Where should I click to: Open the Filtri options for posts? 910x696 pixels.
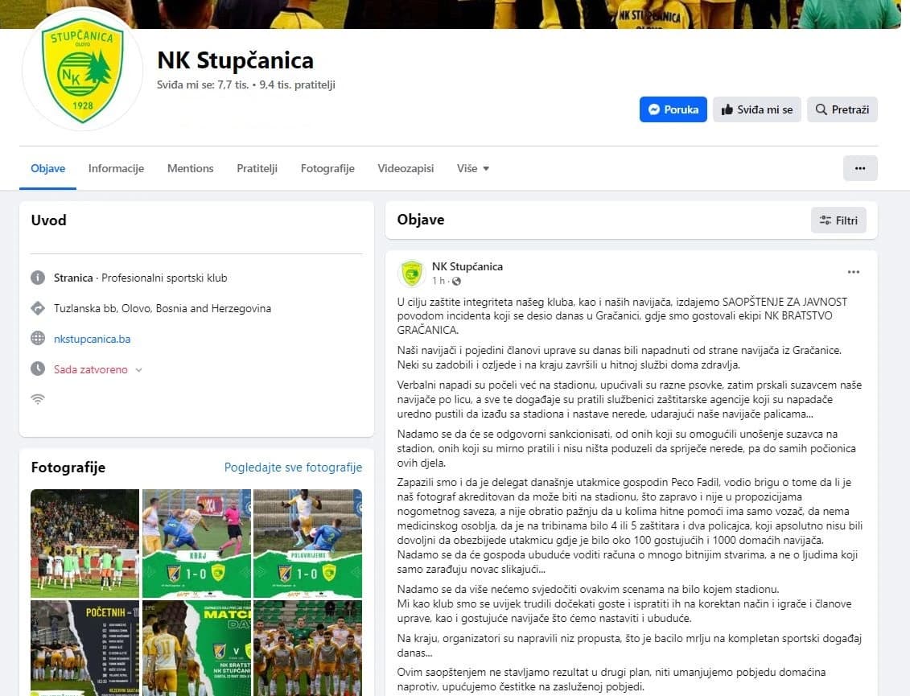(838, 220)
